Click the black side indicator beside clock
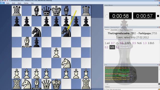The width and height of the screenshot is (160, 90). 158,16
